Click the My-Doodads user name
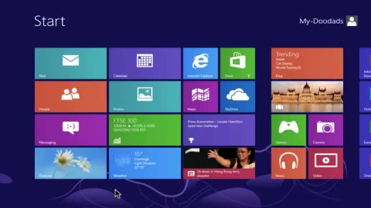Viewport: 371px width, 208px height. click(x=321, y=21)
